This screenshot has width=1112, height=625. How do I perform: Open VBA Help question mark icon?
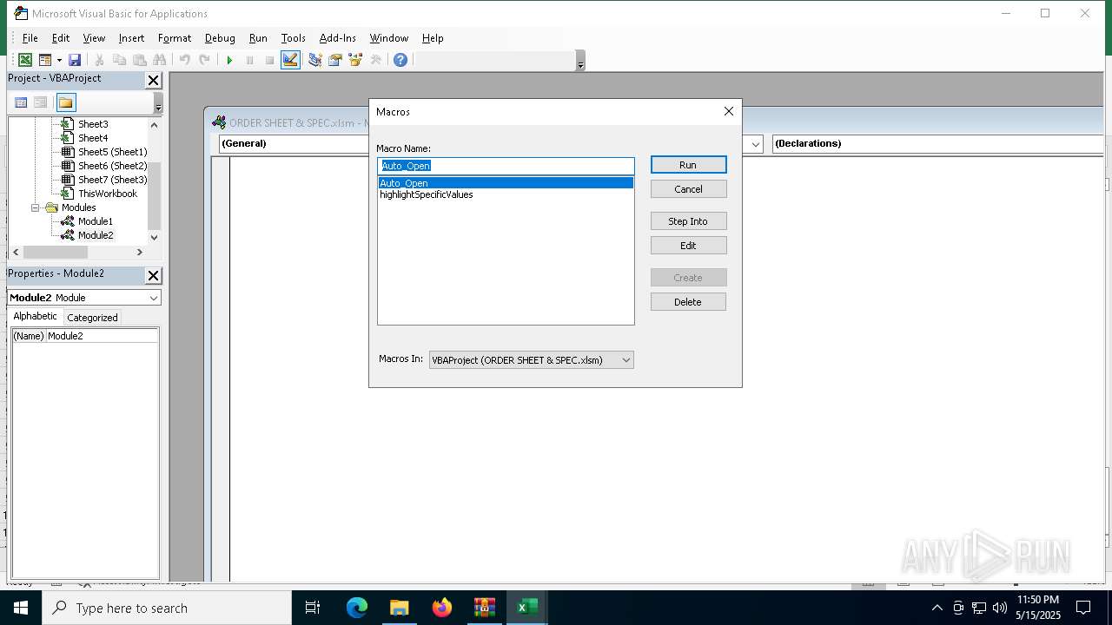tap(400, 60)
